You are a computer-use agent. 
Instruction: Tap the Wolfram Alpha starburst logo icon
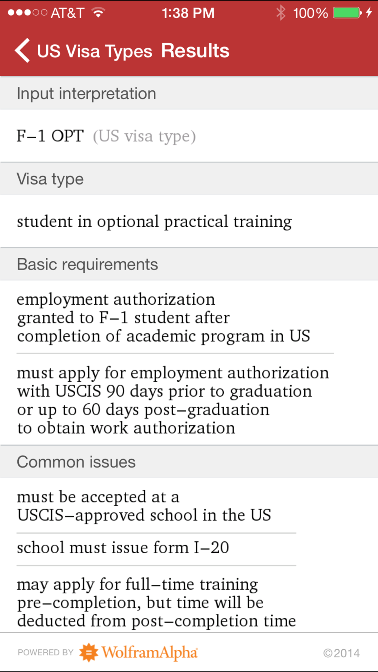(x=89, y=652)
